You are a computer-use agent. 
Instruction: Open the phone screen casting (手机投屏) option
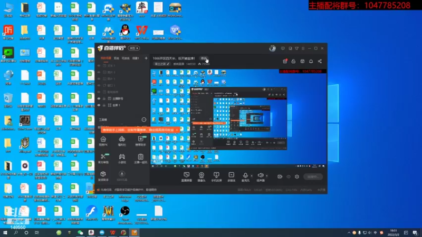coord(216,177)
